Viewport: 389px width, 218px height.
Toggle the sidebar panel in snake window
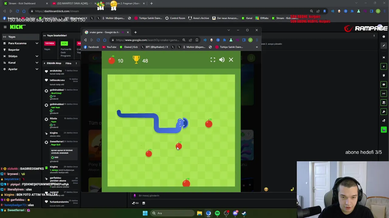click(244, 40)
